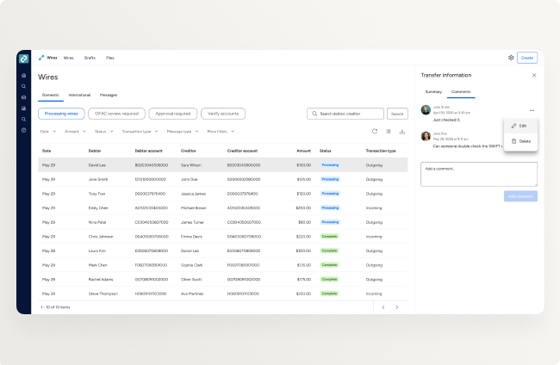
Task: Open the Drafts item in the top navigation
Action: 90,58
